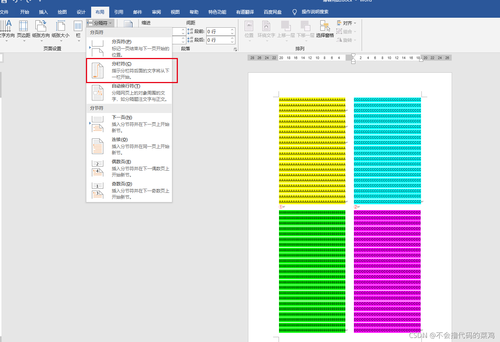
Task: Switch to the 设计 tab
Action: point(81,12)
